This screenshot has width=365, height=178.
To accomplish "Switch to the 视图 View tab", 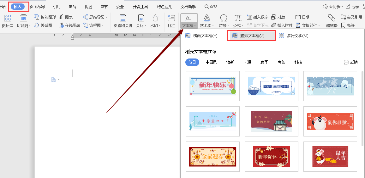I will pos(88,7).
